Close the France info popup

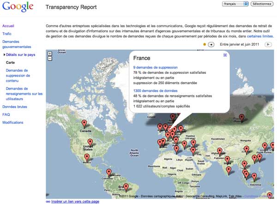[x=225, y=55]
